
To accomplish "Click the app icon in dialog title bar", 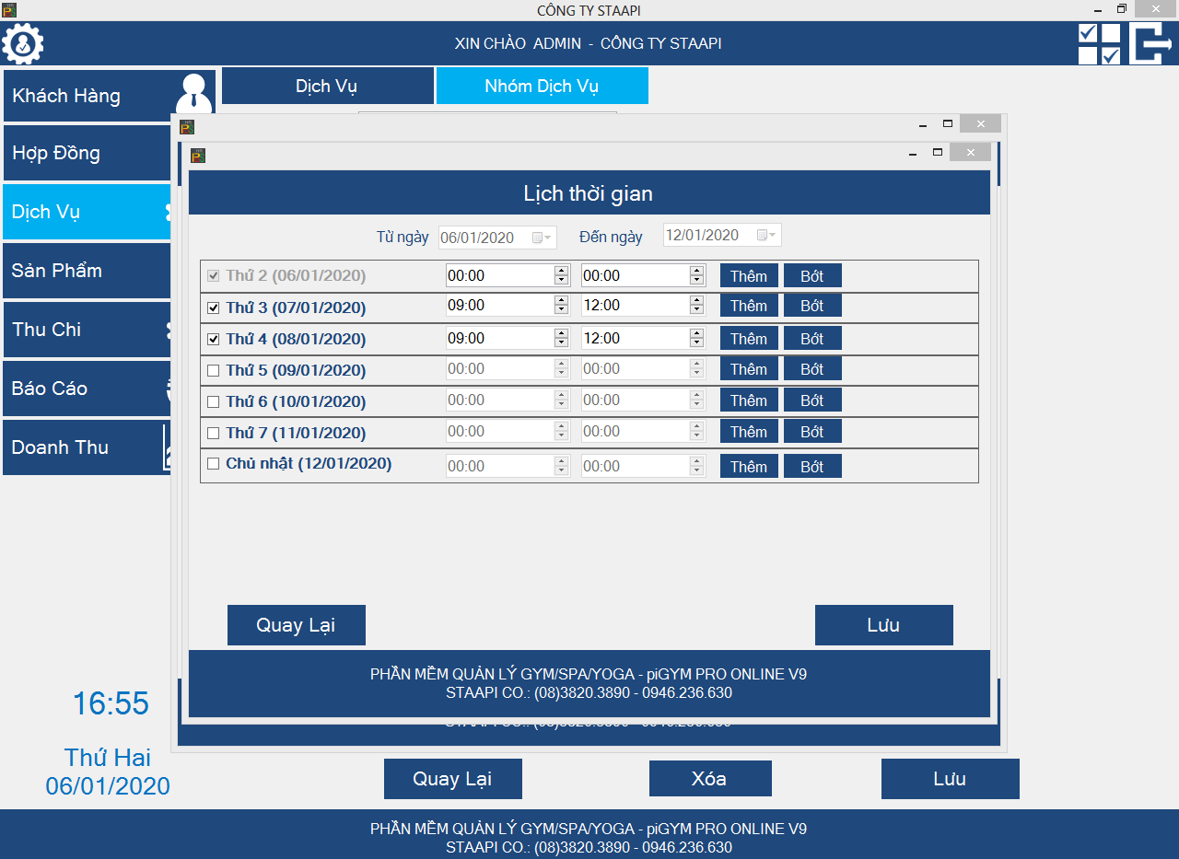I will tap(197, 156).
